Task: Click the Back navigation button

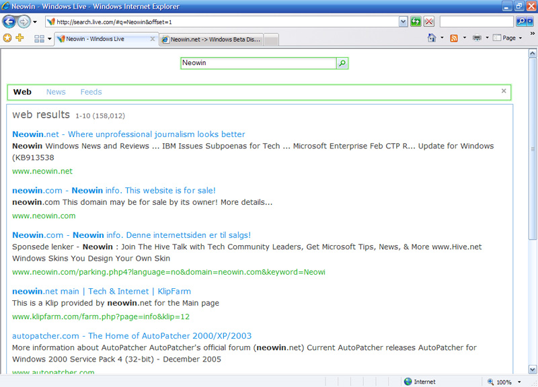Action: [9, 21]
